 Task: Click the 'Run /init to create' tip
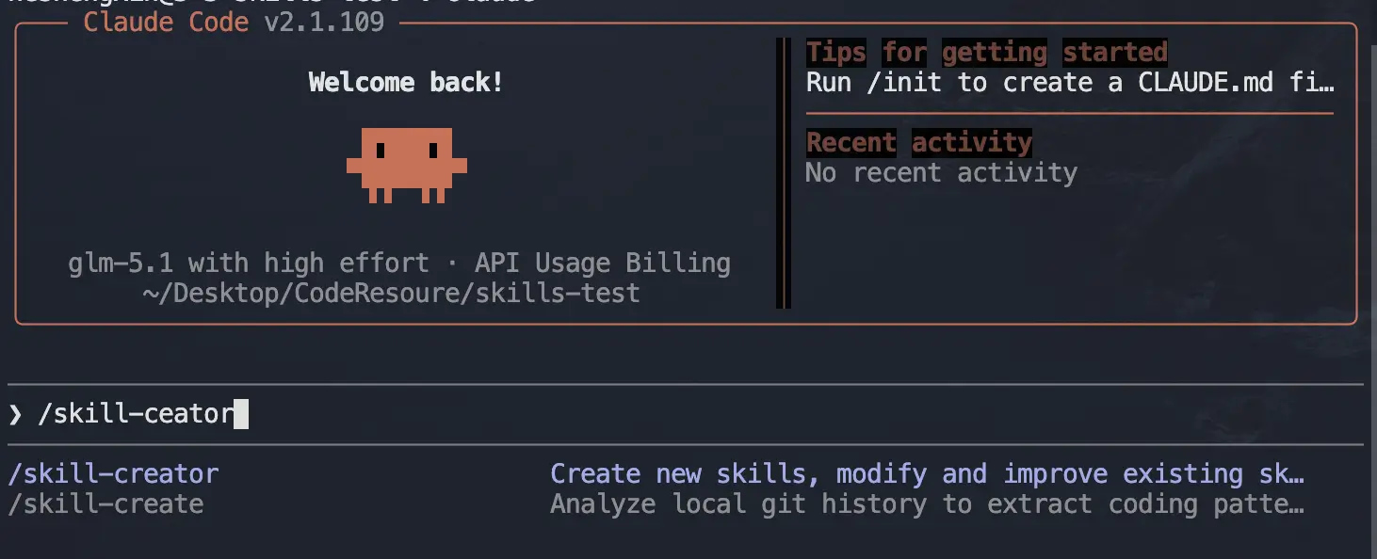point(1070,83)
